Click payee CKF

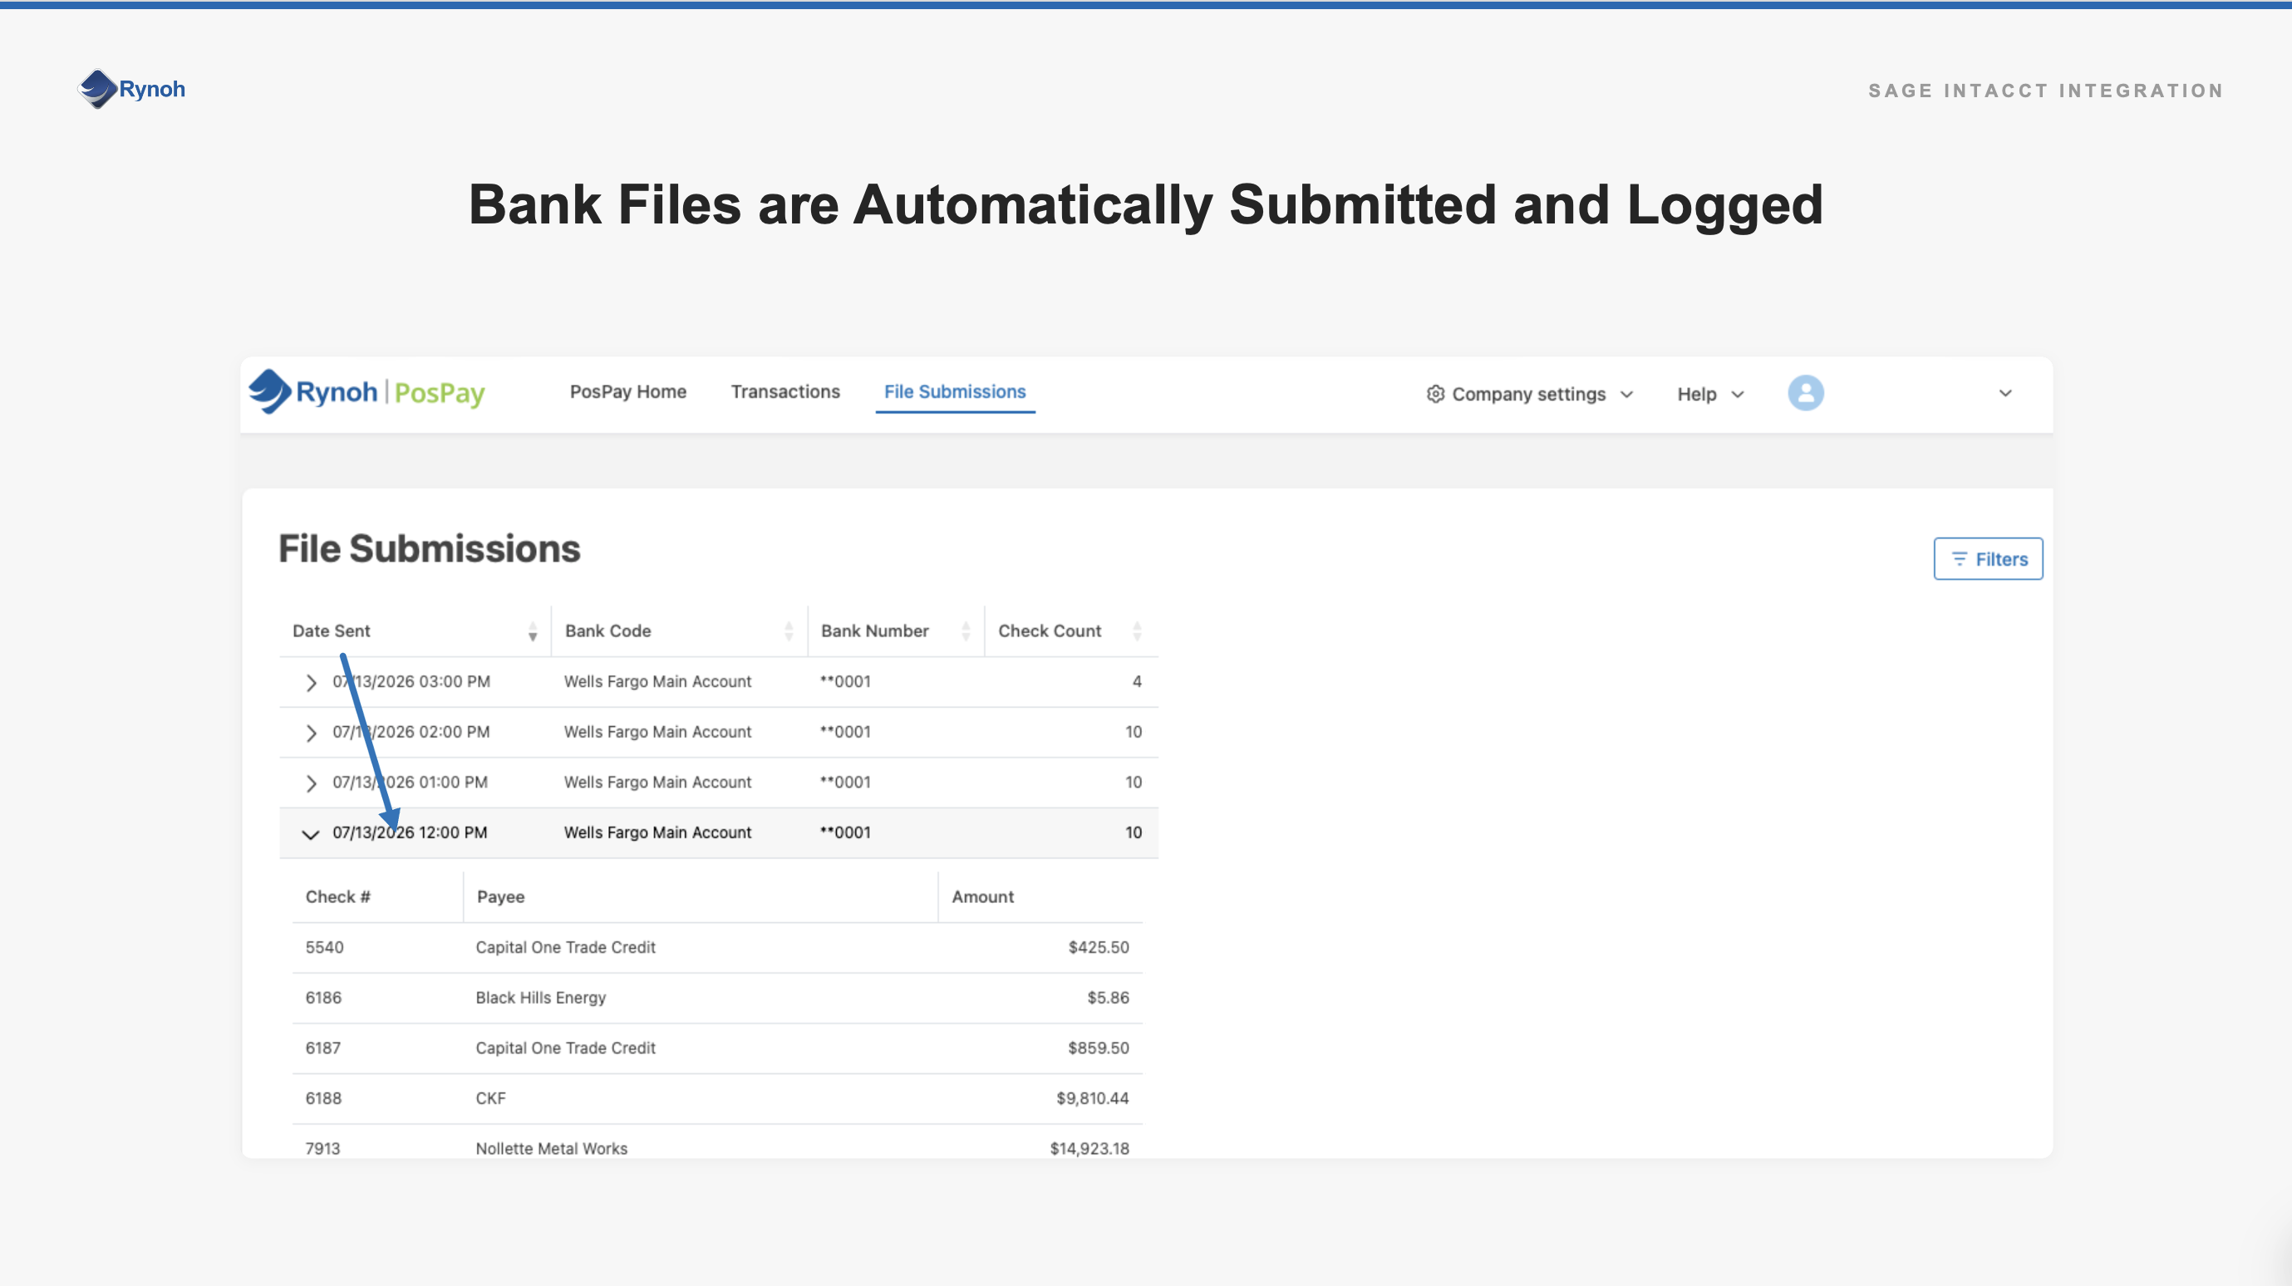click(x=490, y=1098)
